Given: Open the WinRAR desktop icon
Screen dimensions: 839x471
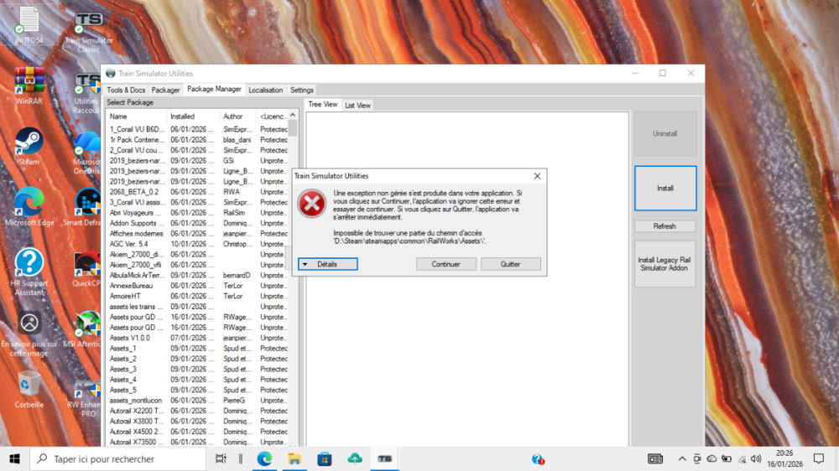Looking at the screenshot, I should [29, 85].
